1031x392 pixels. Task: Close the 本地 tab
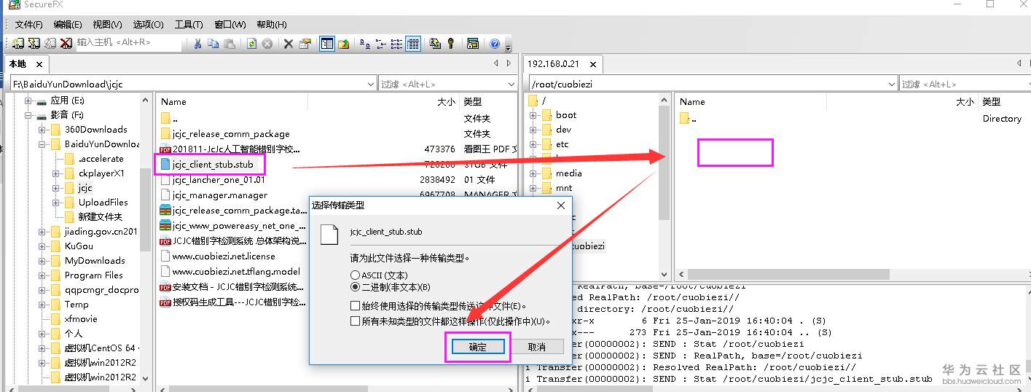pyautogui.click(x=39, y=64)
